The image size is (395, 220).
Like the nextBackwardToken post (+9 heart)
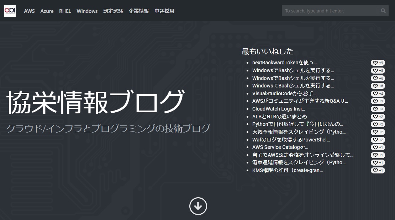pos(378,63)
